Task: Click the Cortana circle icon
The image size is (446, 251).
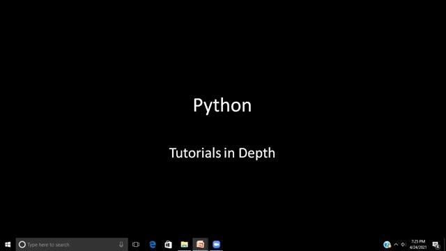Action: pos(22,245)
